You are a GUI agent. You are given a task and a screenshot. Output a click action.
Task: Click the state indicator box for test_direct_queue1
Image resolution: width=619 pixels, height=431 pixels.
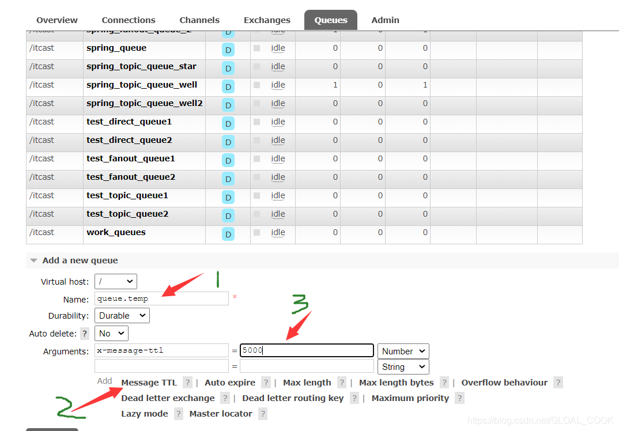(256, 122)
